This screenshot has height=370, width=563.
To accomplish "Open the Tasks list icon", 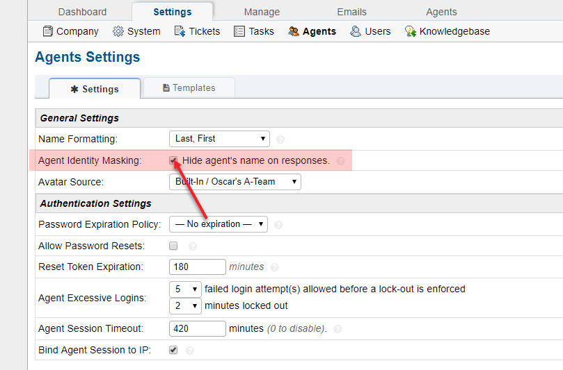I will click(x=239, y=31).
